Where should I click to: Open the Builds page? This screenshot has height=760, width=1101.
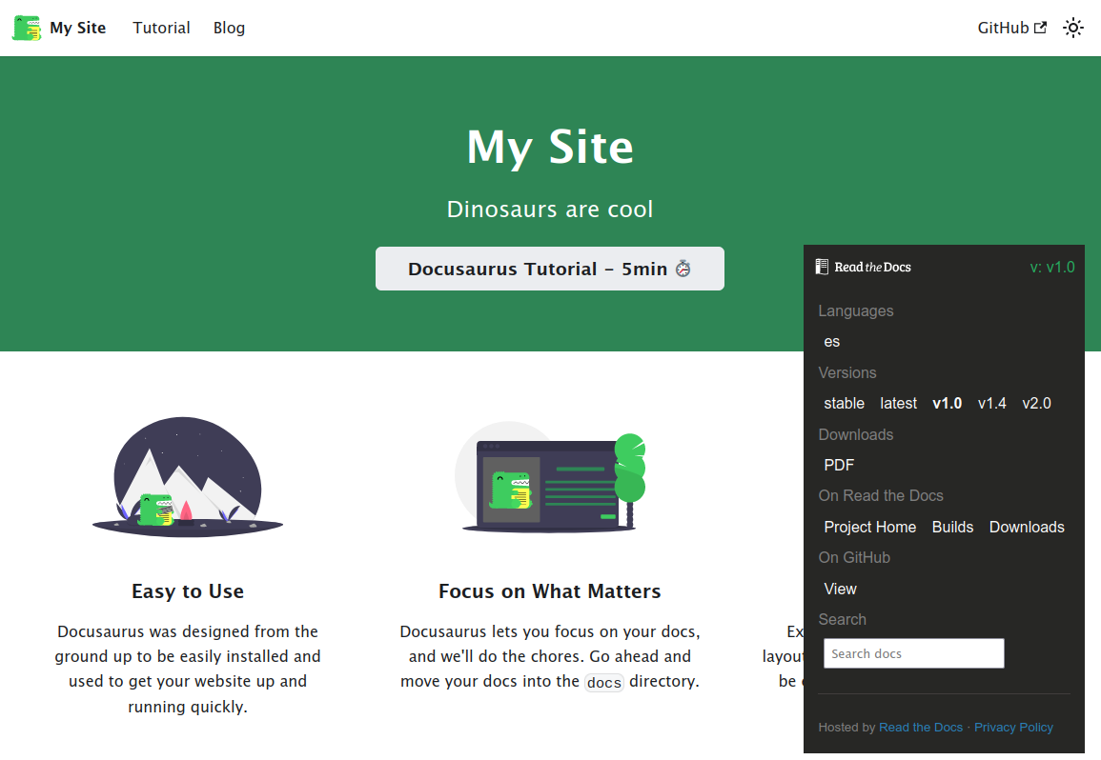click(953, 527)
